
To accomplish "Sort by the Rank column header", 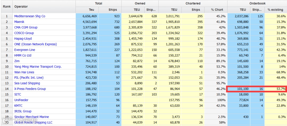I will click(x=7, y=7).
